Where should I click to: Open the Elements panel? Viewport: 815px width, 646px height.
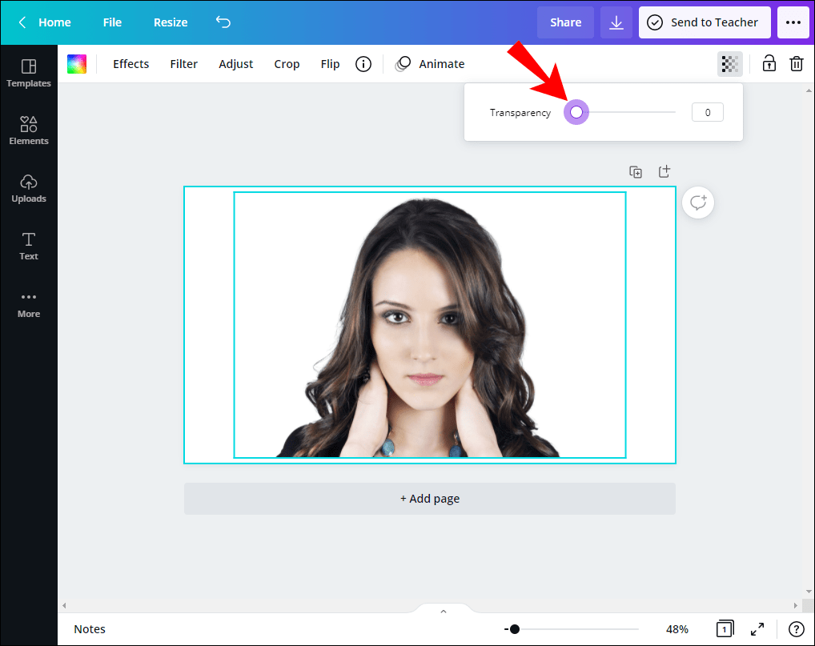pyautogui.click(x=29, y=130)
